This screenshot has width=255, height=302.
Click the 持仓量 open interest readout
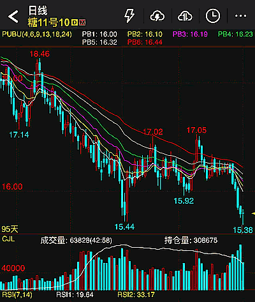191,240
